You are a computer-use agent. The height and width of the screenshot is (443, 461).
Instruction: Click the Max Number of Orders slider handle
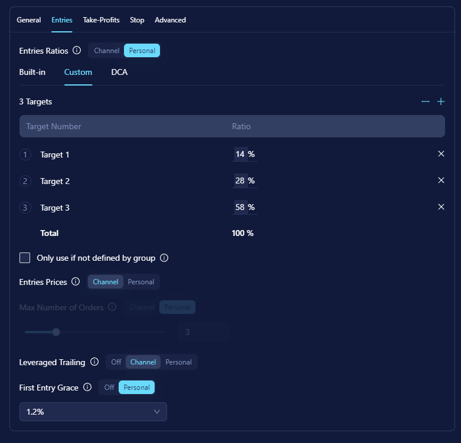point(56,332)
